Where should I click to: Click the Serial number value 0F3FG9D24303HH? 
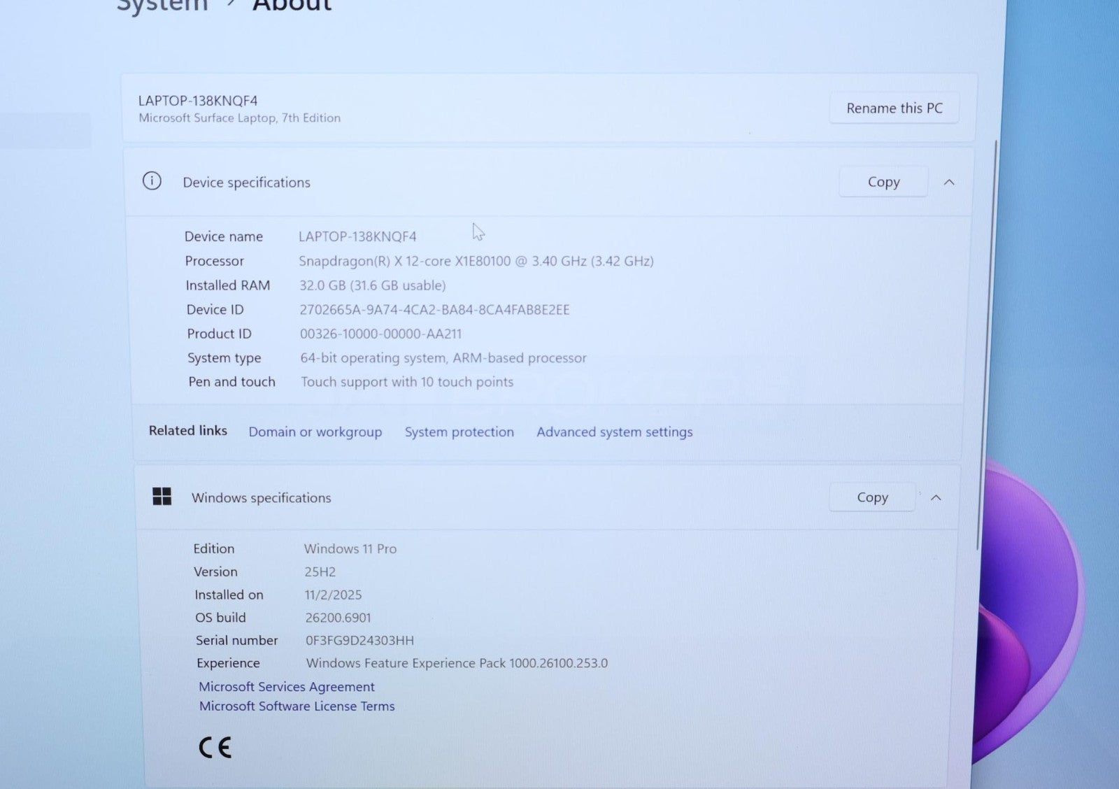[359, 641]
